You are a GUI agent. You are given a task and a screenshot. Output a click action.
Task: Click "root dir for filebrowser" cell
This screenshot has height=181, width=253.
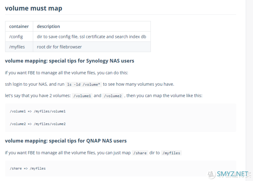click(x=92, y=47)
